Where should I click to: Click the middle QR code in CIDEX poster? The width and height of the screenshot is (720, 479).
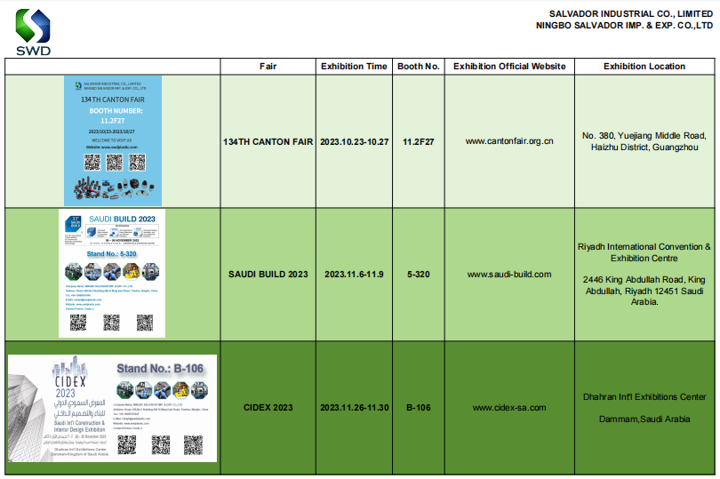(x=161, y=444)
